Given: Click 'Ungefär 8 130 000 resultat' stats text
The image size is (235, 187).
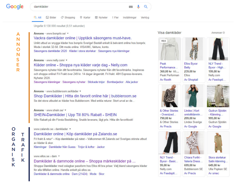Looking at the screenshot, I should point(59,26).
